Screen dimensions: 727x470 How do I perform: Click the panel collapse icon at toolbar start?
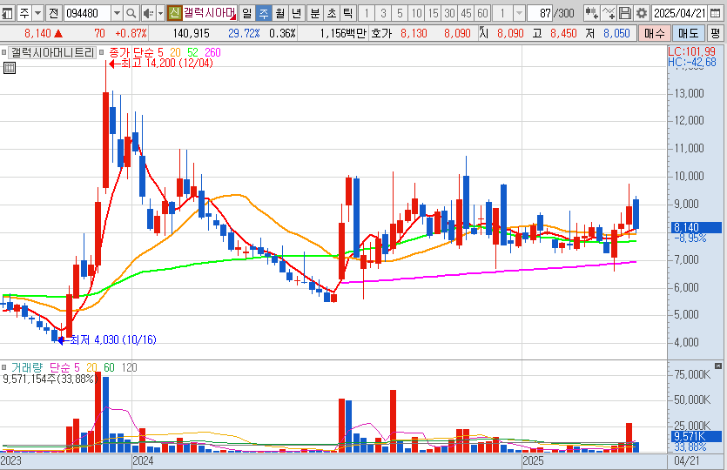tap(7, 13)
